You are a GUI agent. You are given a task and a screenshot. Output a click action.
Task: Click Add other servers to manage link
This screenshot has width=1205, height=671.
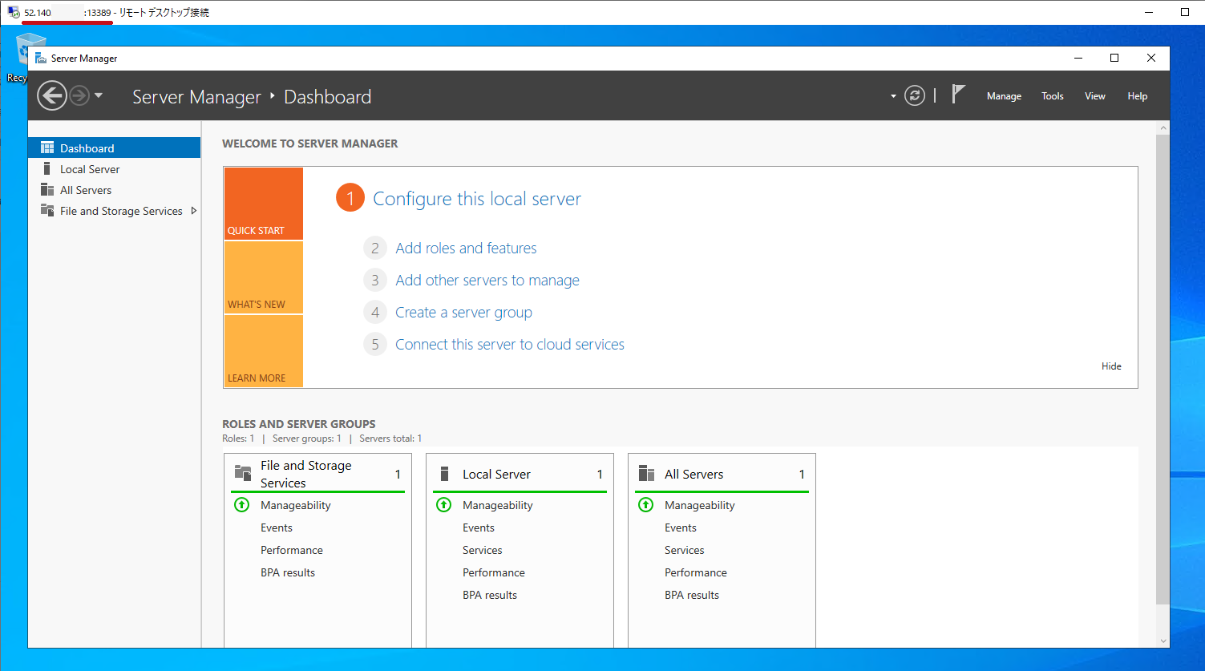(487, 281)
